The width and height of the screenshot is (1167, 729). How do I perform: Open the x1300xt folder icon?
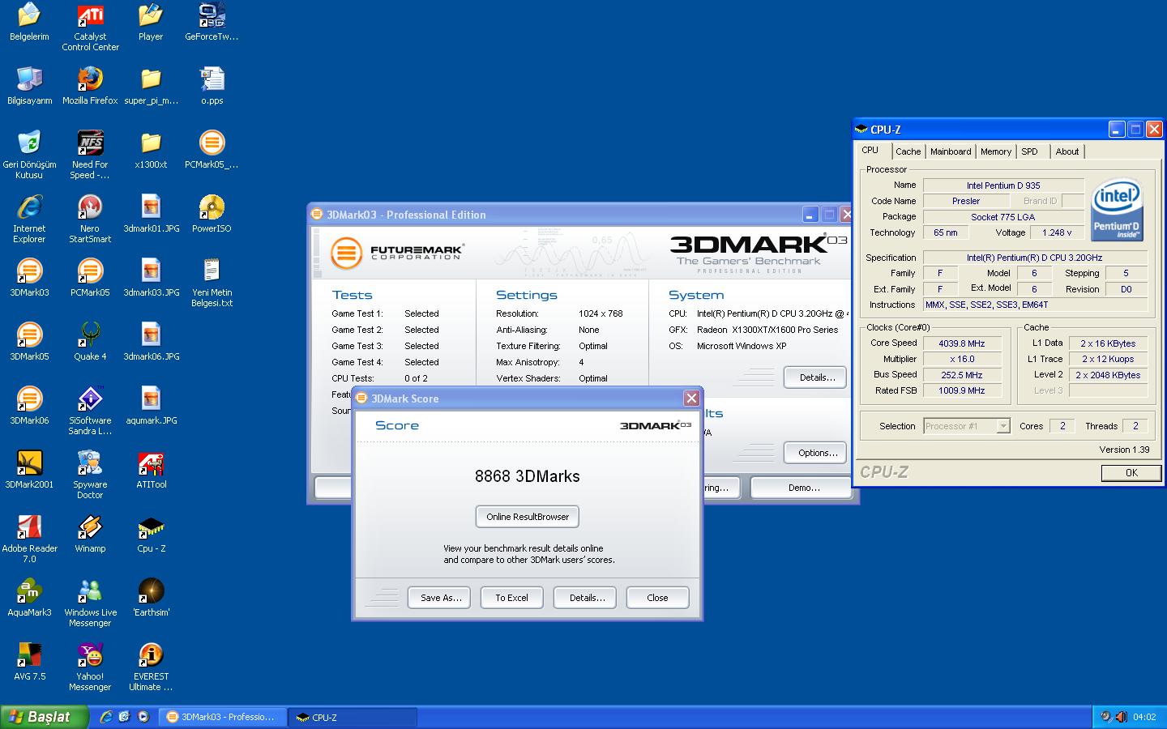151,150
